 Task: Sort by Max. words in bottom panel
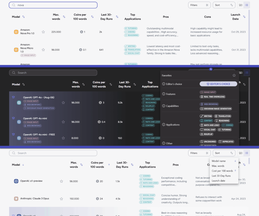(82, 165)
